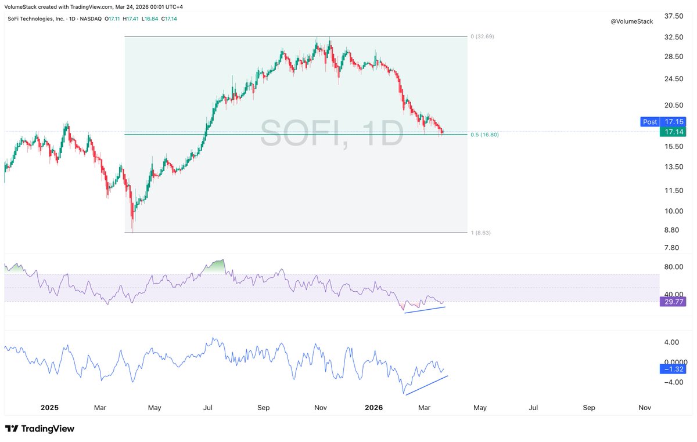
Task: Click the low value L16.84
Action: [x=151, y=19]
